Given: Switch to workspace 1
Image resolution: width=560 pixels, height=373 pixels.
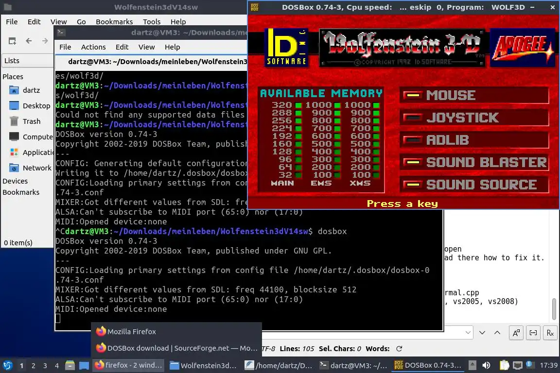Looking at the screenshot, I should click(22, 366).
